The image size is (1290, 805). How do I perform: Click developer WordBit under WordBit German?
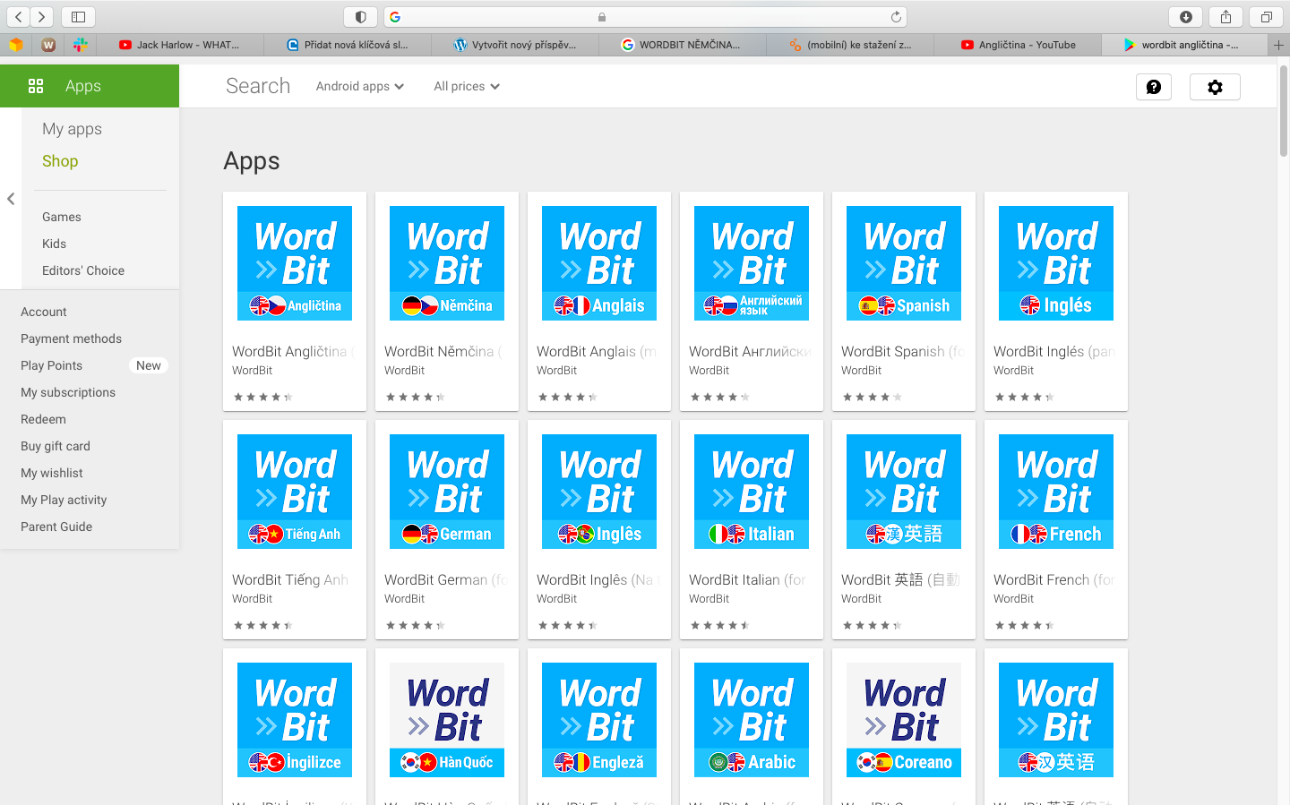(x=405, y=598)
